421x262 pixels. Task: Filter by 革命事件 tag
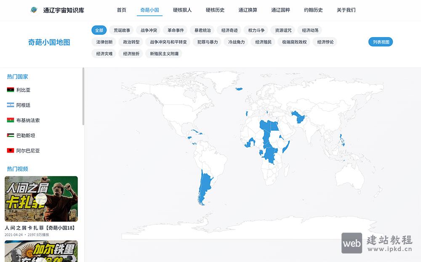pos(176,30)
